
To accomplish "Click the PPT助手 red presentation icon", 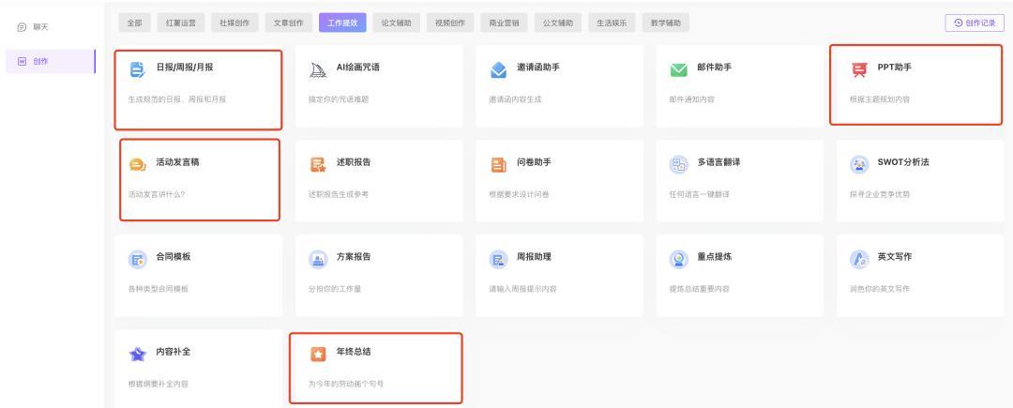I will [x=858, y=69].
